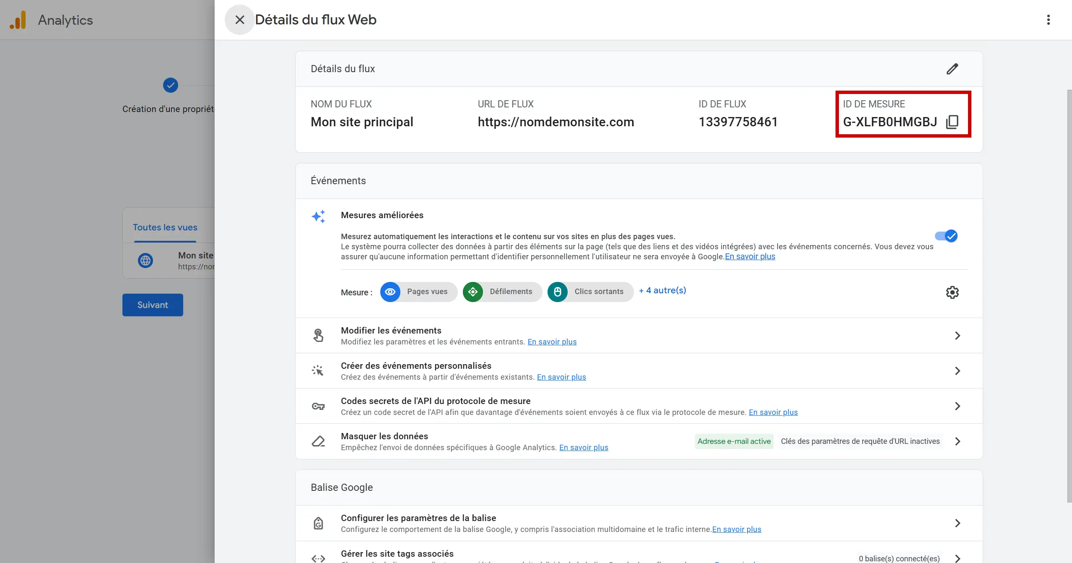Copy the measurement ID G-XLFB0HMGBJ
The width and height of the screenshot is (1072, 563).
(952, 122)
